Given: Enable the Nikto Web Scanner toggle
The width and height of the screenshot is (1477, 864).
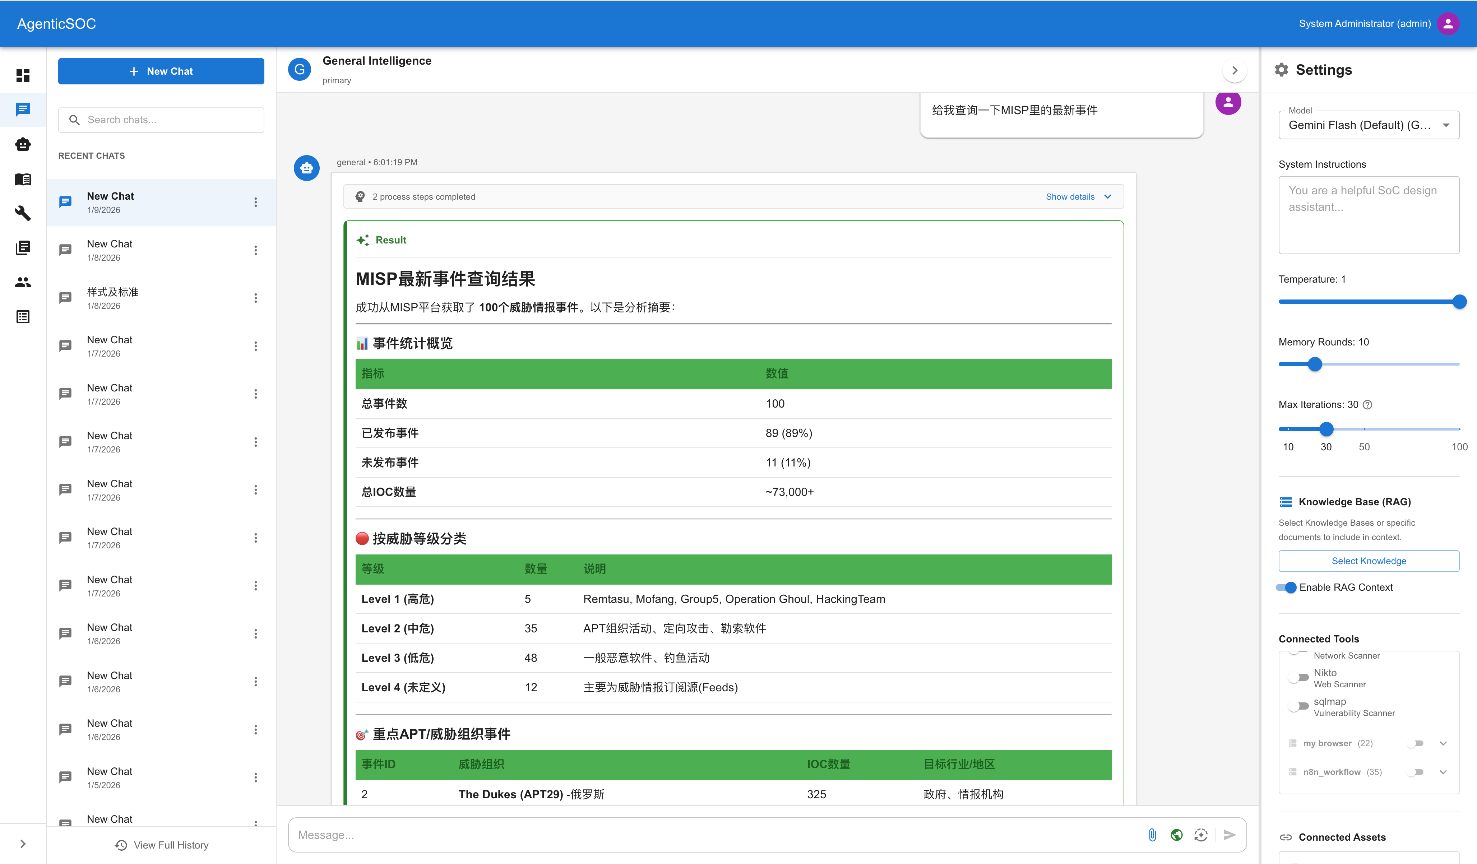Looking at the screenshot, I should point(1299,678).
